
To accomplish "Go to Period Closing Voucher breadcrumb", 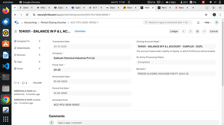I will pos(54,23).
